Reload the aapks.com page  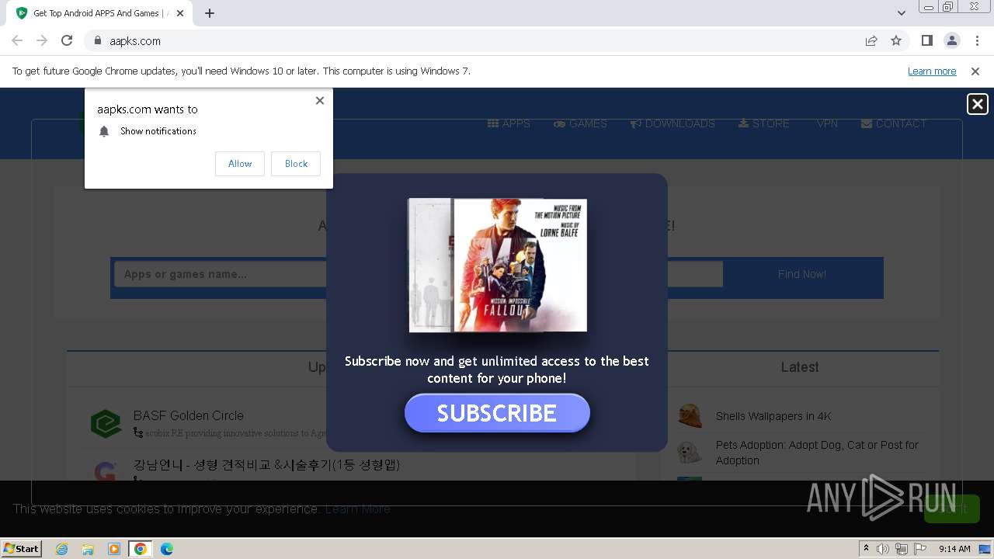pos(67,40)
